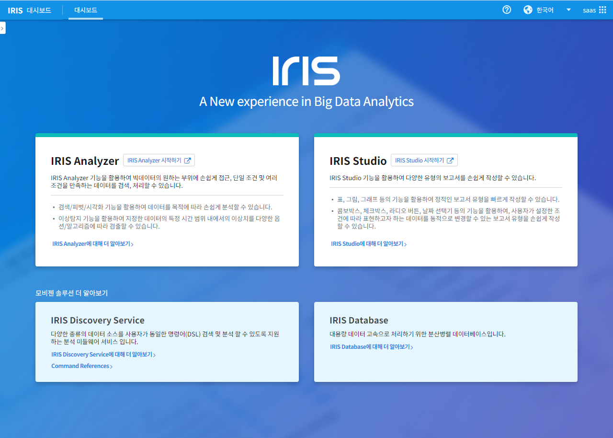Viewport: 613px width, 438px height.
Task: Open the apps grid icon beside saas
Action: pos(602,10)
